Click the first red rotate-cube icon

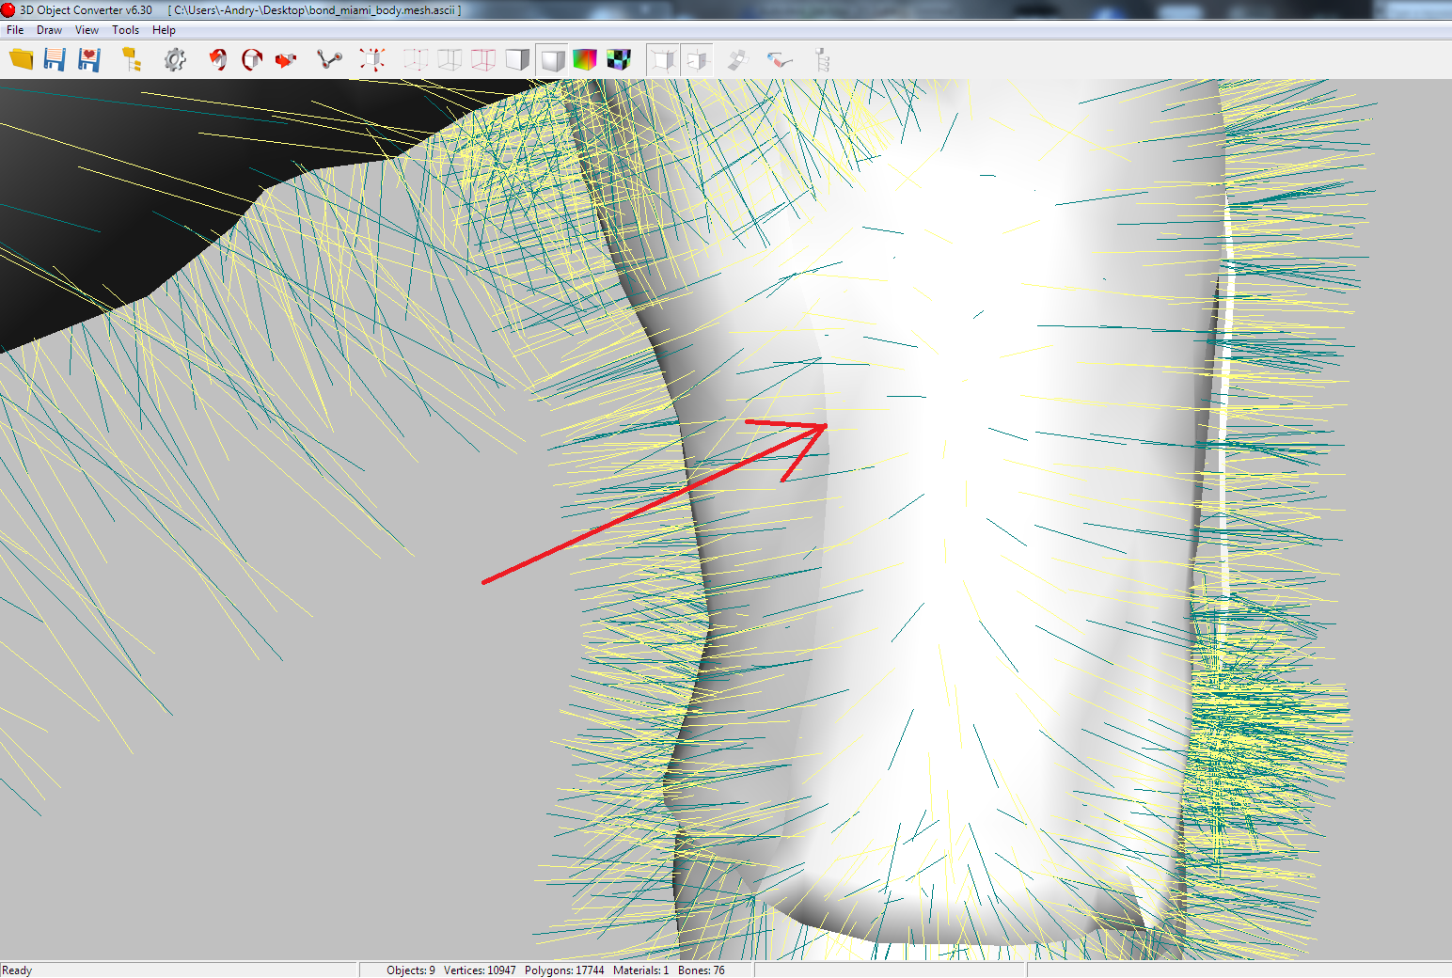tap(217, 60)
